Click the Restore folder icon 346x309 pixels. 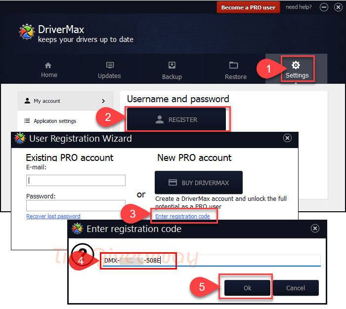(233, 65)
